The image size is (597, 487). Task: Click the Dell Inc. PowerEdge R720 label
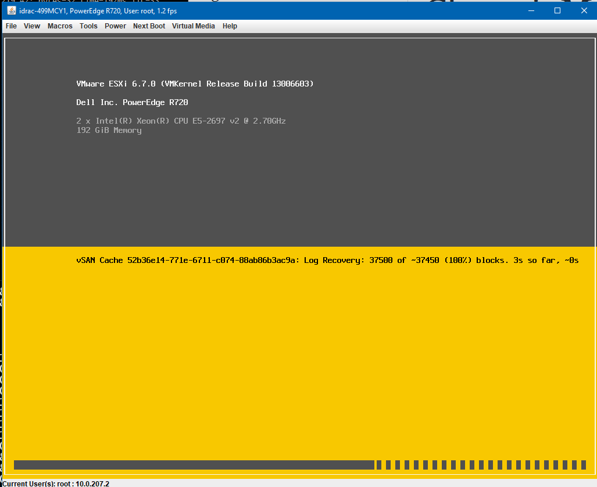pos(133,102)
